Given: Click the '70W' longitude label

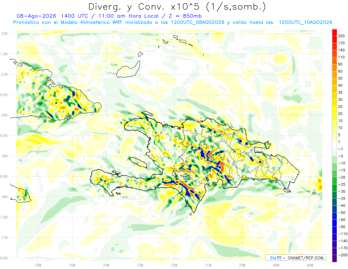Looking at the screenshot, I should 242,265.
